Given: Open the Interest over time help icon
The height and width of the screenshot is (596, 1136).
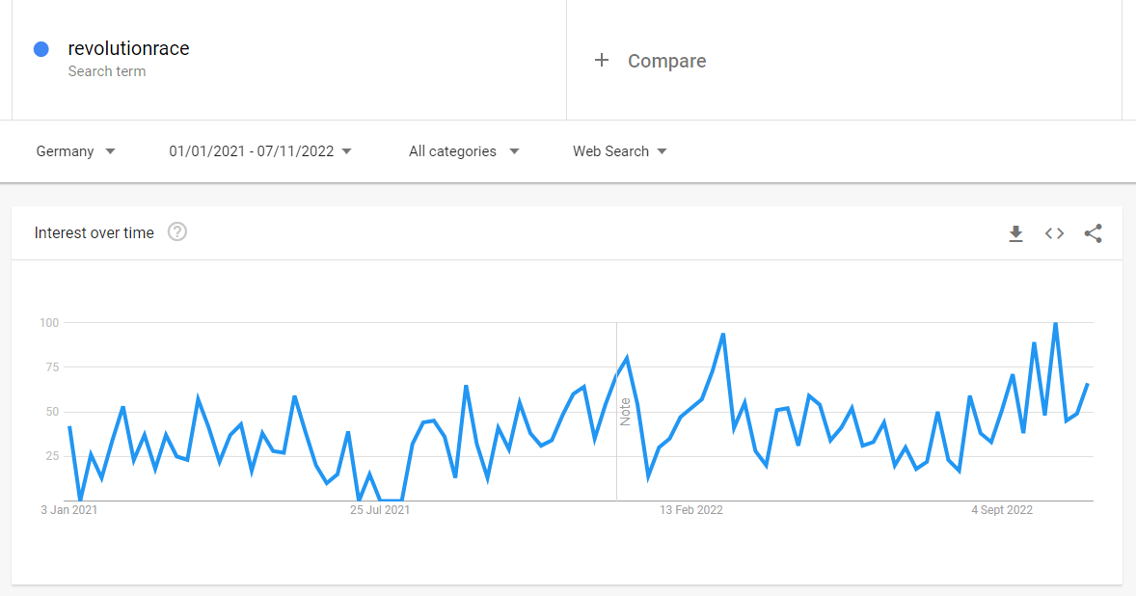Looking at the screenshot, I should [176, 231].
